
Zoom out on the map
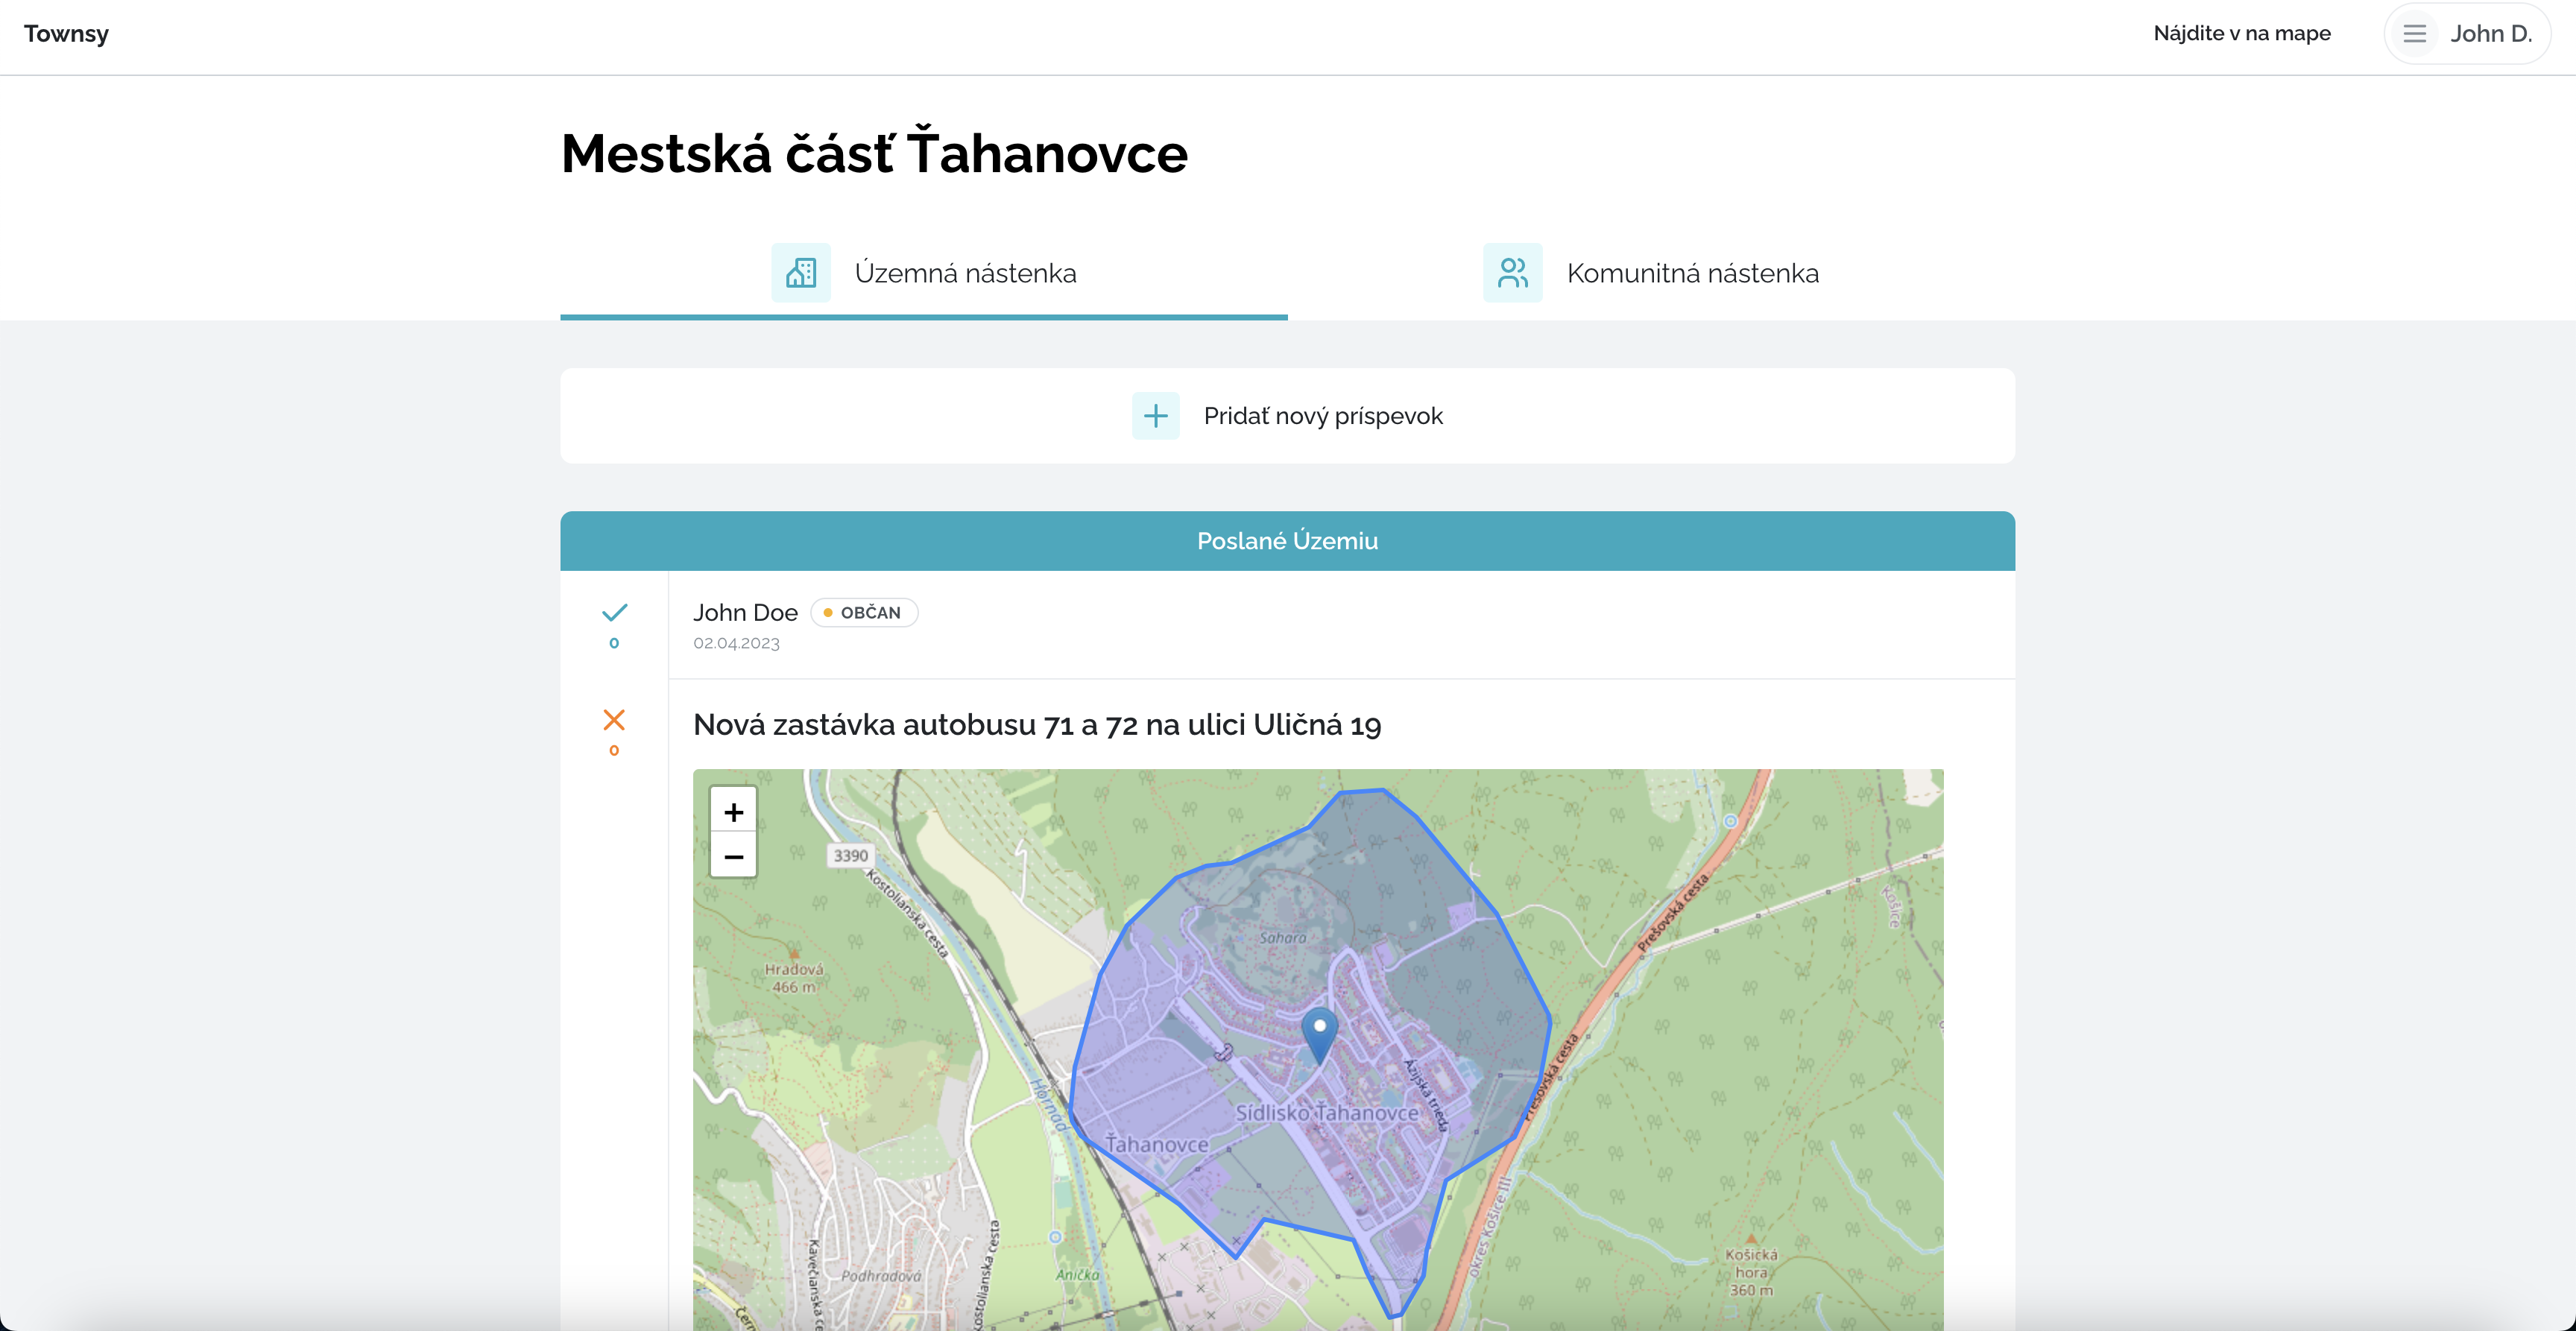(733, 857)
